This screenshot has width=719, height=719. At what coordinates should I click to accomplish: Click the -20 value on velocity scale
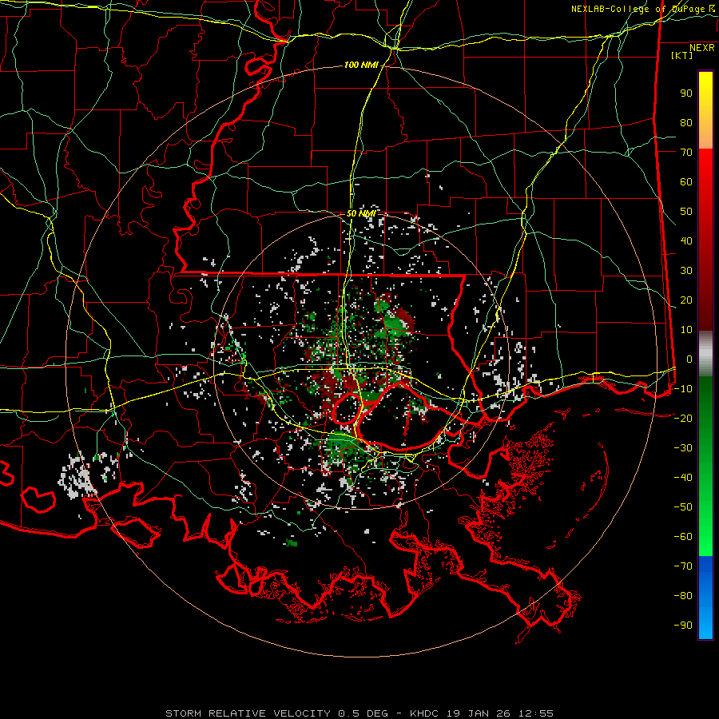coord(683,418)
